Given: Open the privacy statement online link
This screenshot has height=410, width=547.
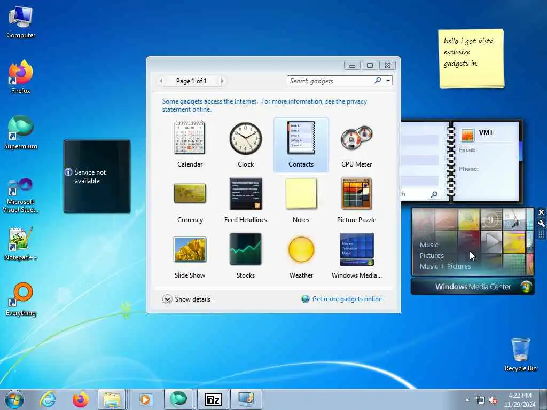Looking at the screenshot, I should pos(264,105).
